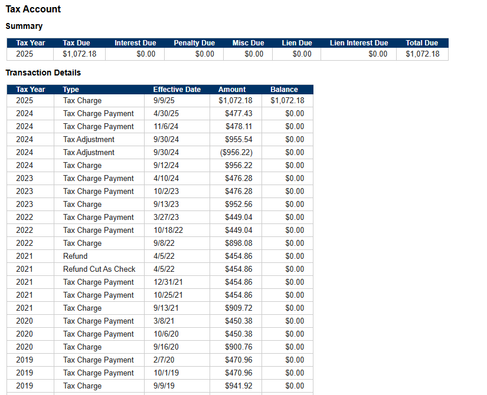Click the Balance column header

(x=284, y=90)
